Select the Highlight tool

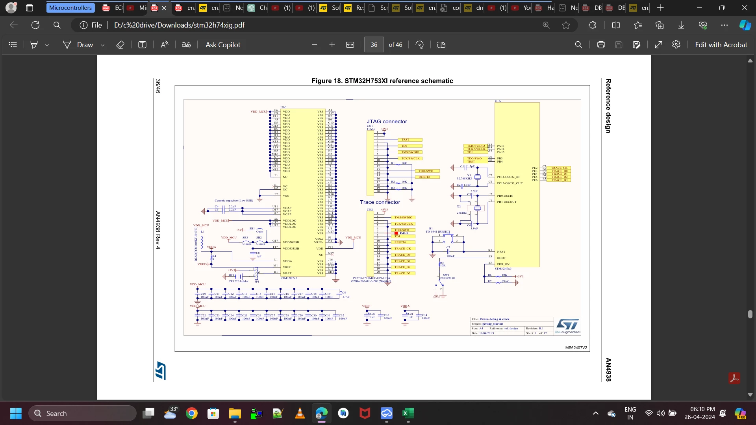[x=34, y=45]
